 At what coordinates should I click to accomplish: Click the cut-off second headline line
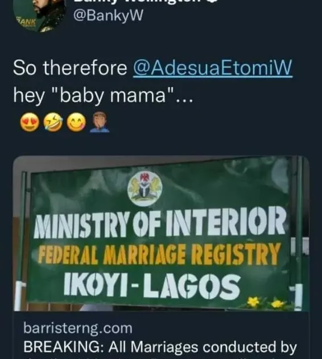pyautogui.click(x=160, y=358)
